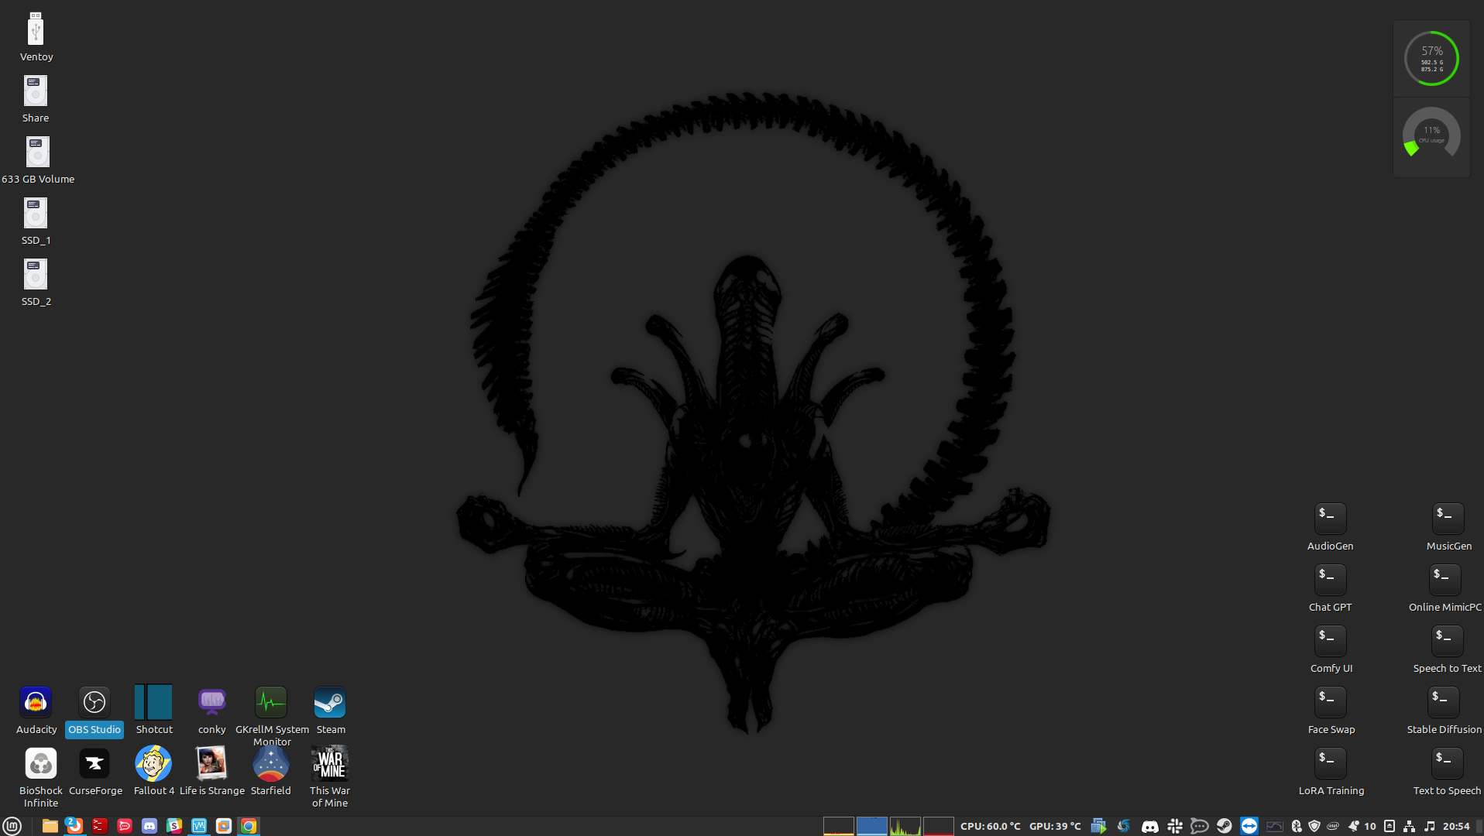Open the clock showing 20:54
Viewport: 1484px width, 836px height.
(1456, 826)
